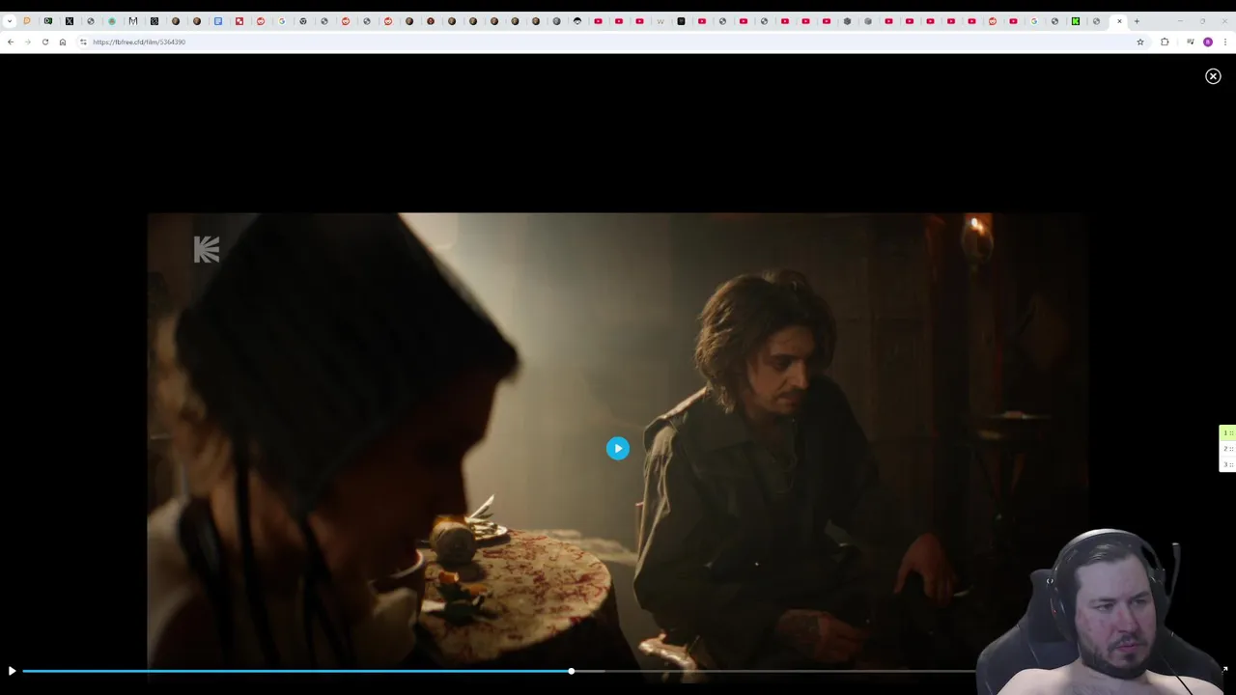Select item 1 in the right side panel
1236x695 pixels.
1227,432
